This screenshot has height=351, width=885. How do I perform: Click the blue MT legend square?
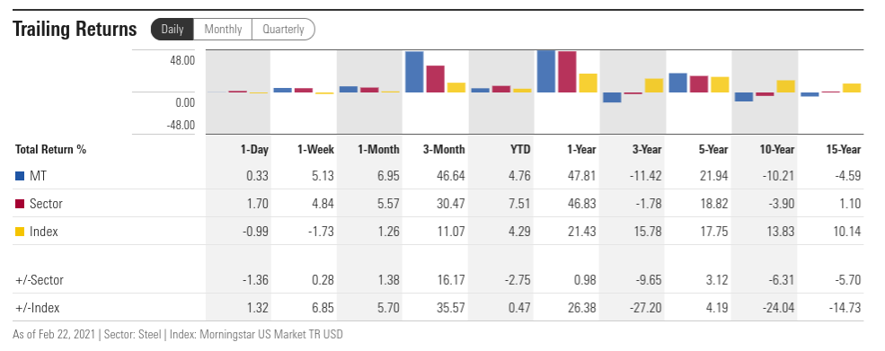pos(20,176)
